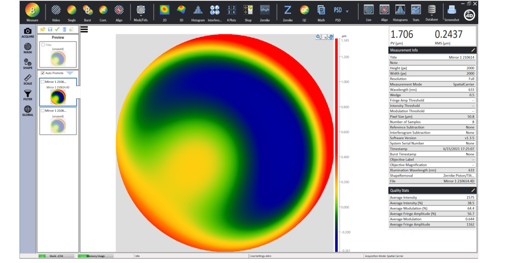Image resolution: width=507 pixels, height=263 pixels.
Task: Toggle the Auto Promote checkbox
Action: (x=43, y=73)
